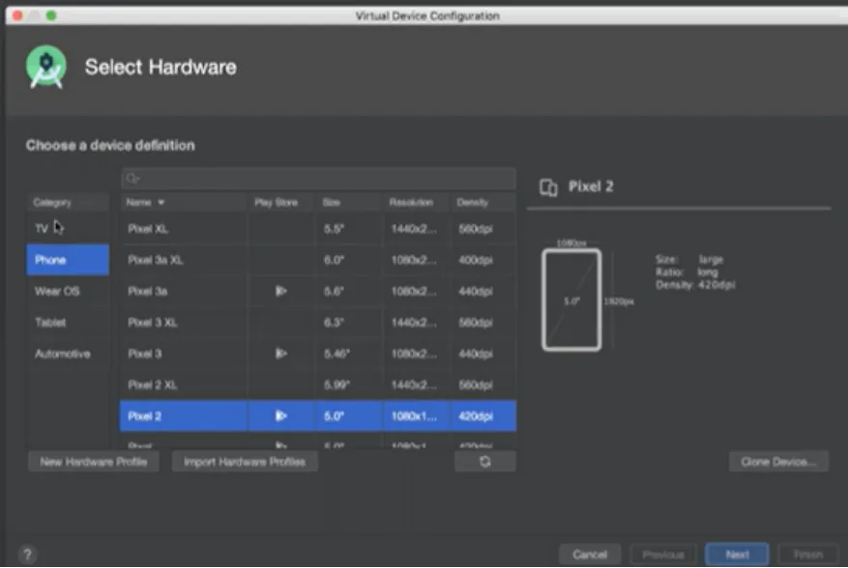
Task: Click the Size column header
Action: click(349, 203)
